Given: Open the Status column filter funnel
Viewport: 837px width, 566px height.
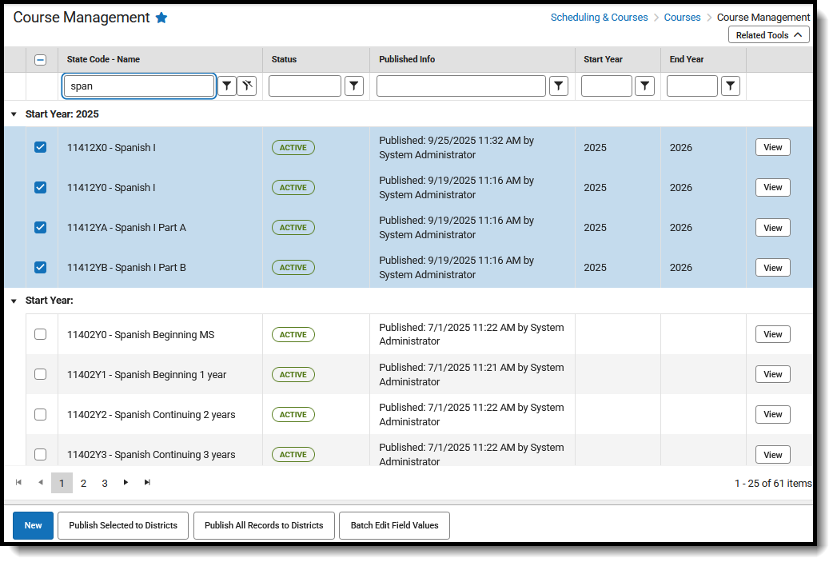Looking at the screenshot, I should coord(354,86).
